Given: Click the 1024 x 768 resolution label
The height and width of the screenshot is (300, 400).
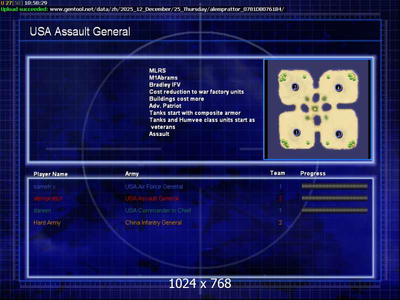Looking at the screenshot, I should pyautogui.click(x=200, y=283).
